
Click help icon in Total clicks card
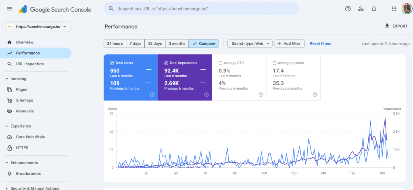(152, 95)
